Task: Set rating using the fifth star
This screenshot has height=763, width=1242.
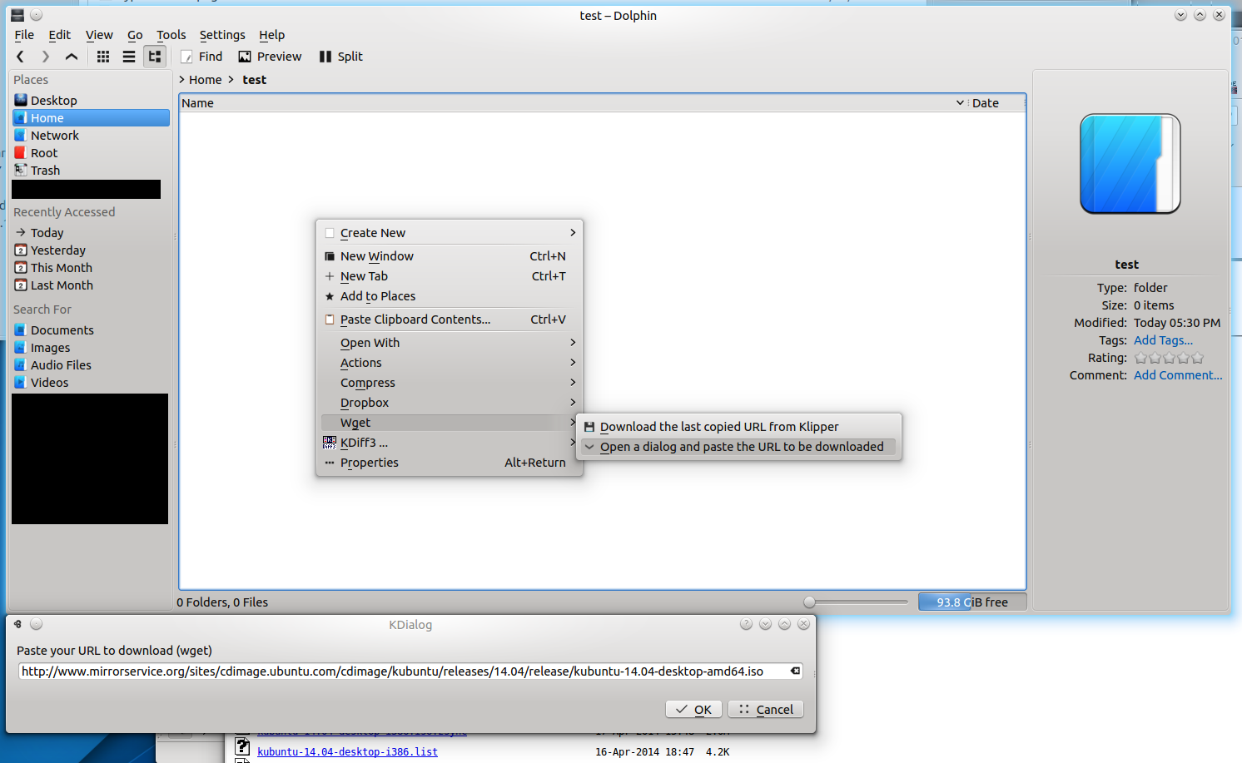Action: coord(1197,358)
